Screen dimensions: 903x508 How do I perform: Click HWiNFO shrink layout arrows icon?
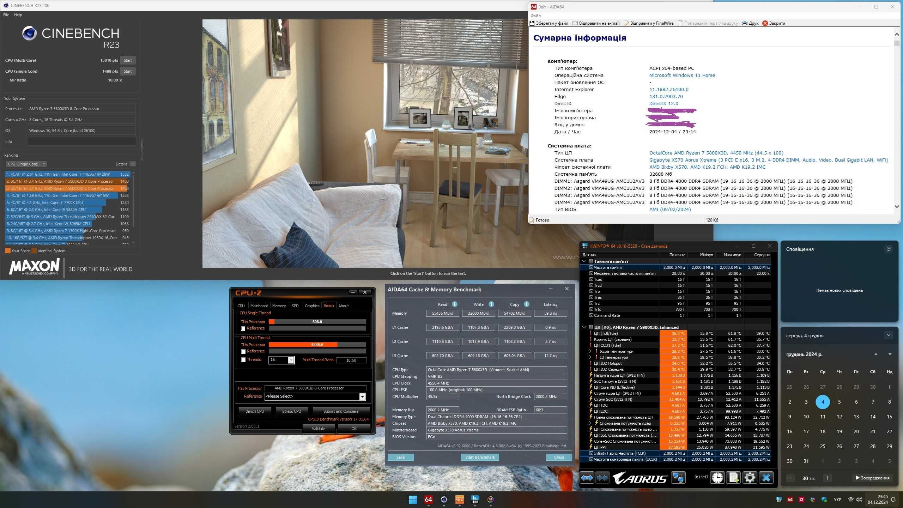coord(602,478)
